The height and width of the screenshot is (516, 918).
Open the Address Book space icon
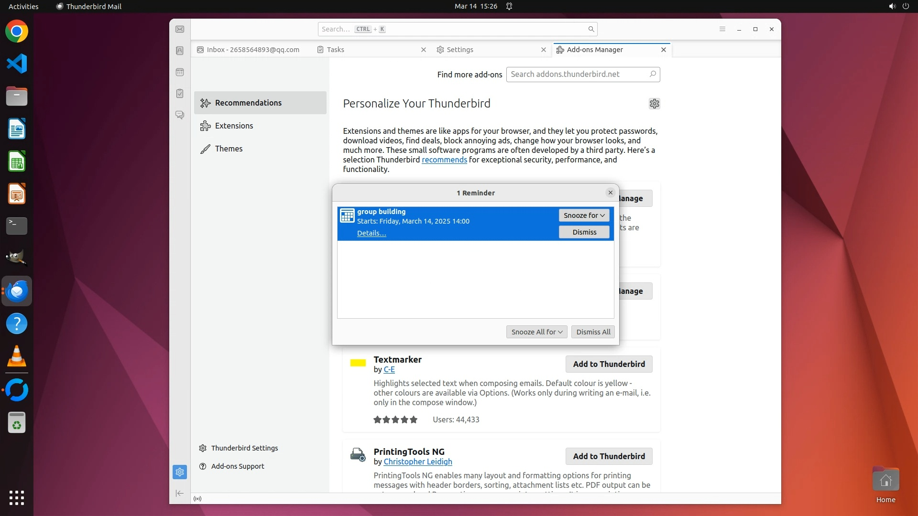(x=180, y=51)
